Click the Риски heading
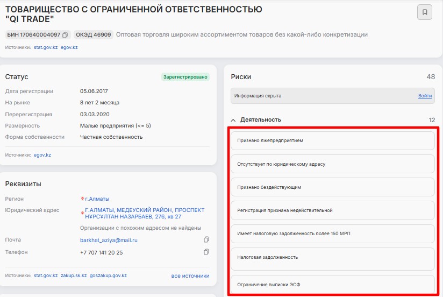Viewport: 443px width, 297px height. [241, 77]
